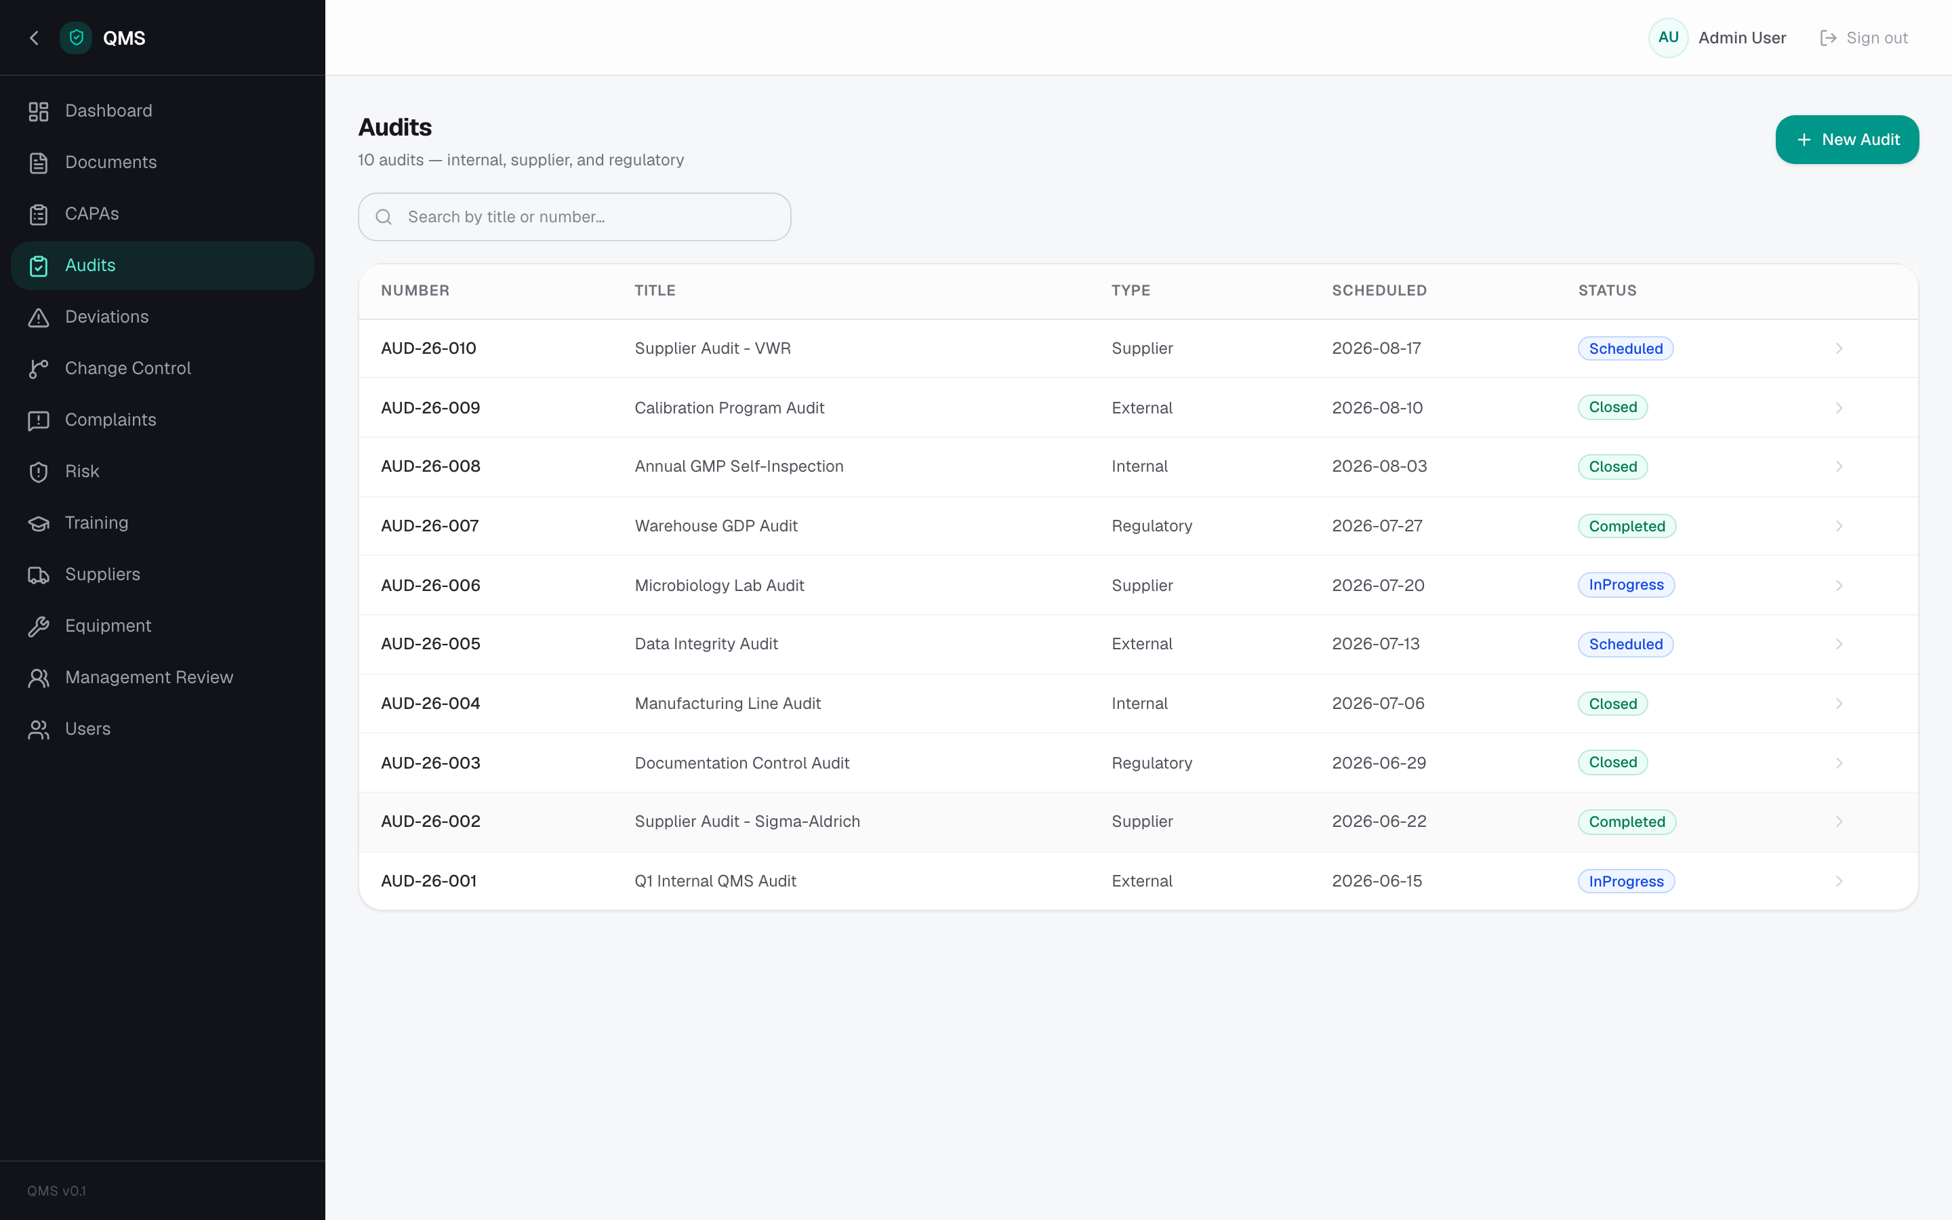The height and width of the screenshot is (1220, 1952).
Task: Expand Manufacturing Line Audit row chevron
Action: click(1839, 704)
